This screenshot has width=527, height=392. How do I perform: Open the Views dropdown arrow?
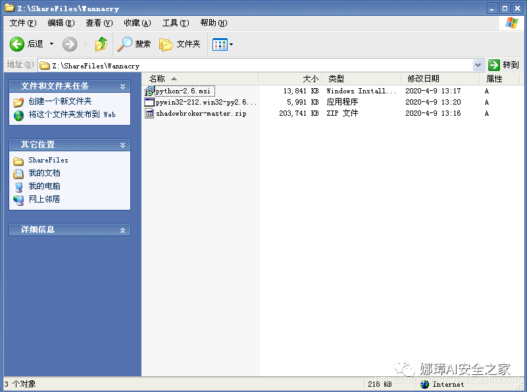click(x=231, y=44)
